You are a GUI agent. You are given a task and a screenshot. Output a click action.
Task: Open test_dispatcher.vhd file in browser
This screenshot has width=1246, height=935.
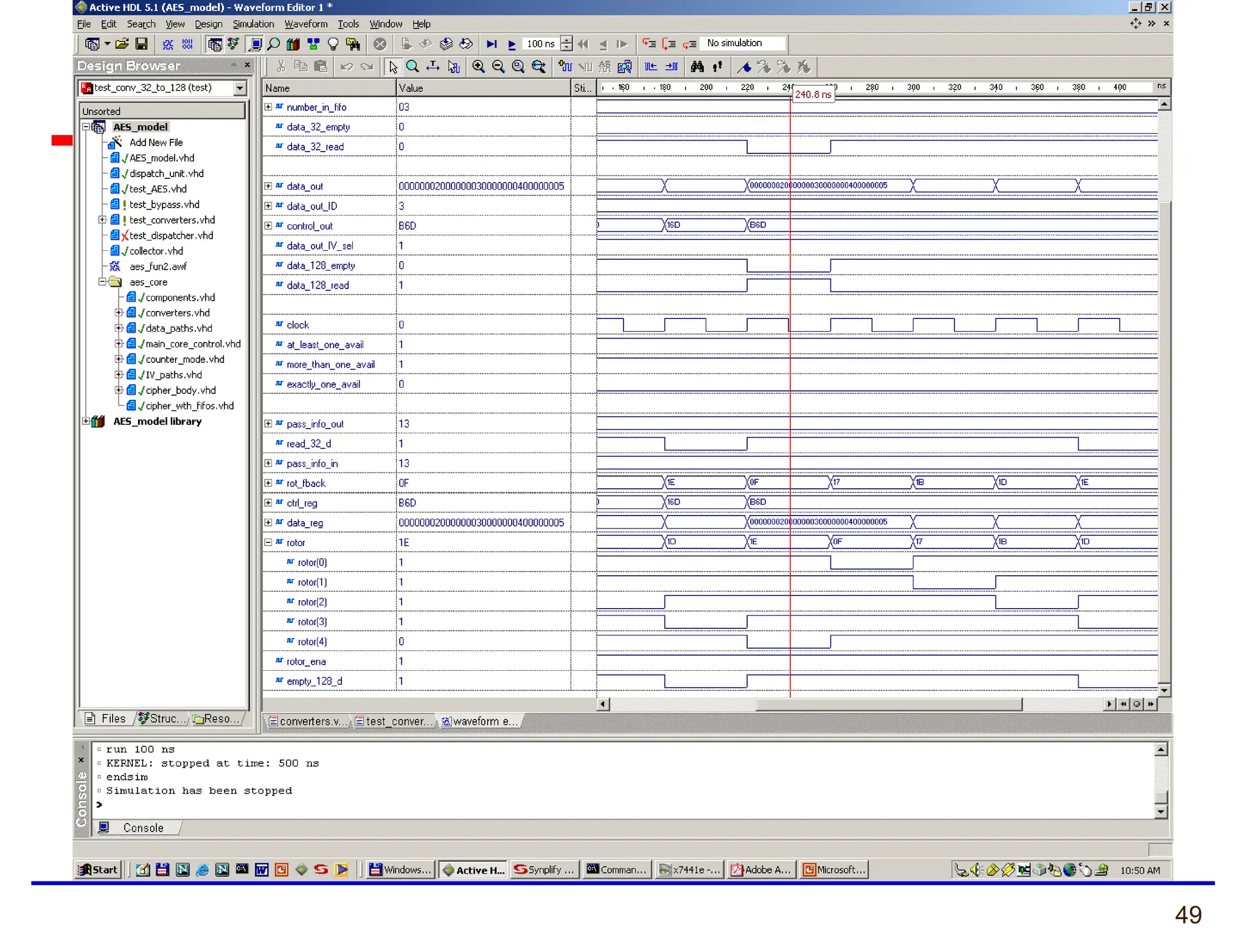coord(170,236)
